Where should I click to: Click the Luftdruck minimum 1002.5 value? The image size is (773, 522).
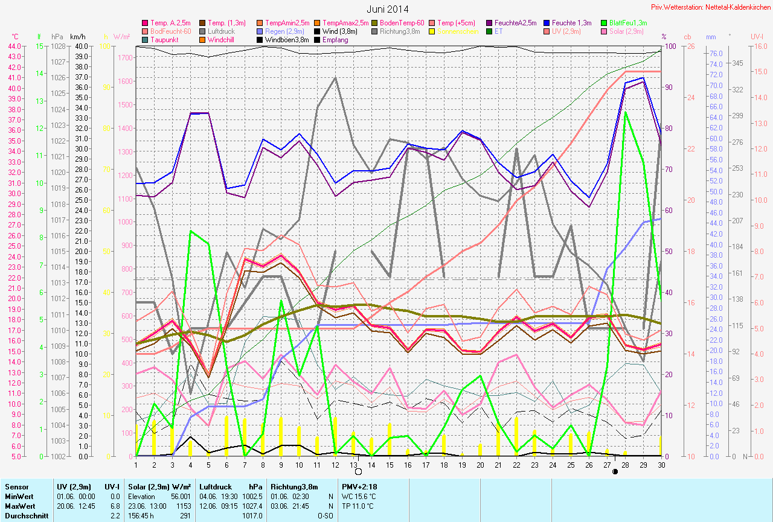pos(251,497)
